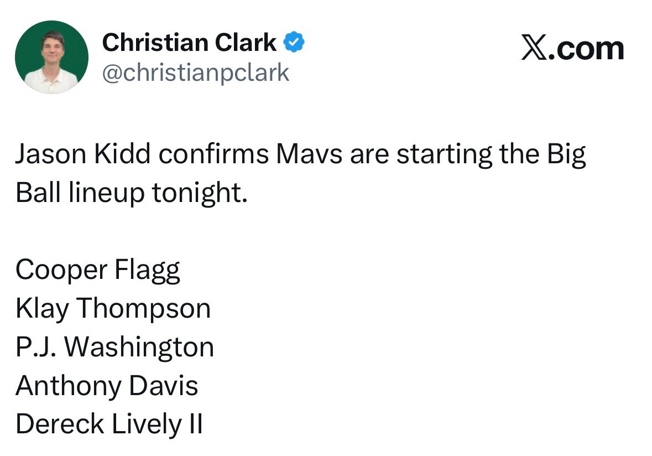
Task: Select Anthony Davis in the lineup list
Action: coord(107,386)
